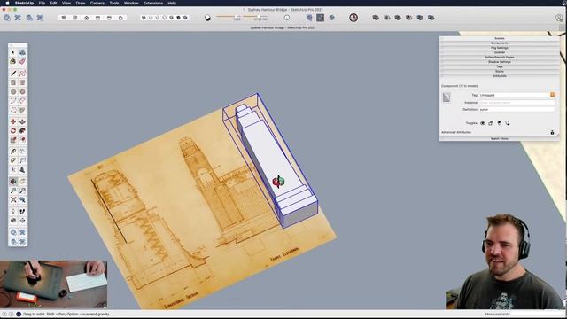Image resolution: width=567 pixels, height=319 pixels.
Task: Toggle Back Edges style
Action: click(151, 18)
